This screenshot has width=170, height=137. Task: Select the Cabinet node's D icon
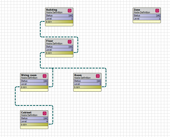pyautogui.click(x=45, y=113)
